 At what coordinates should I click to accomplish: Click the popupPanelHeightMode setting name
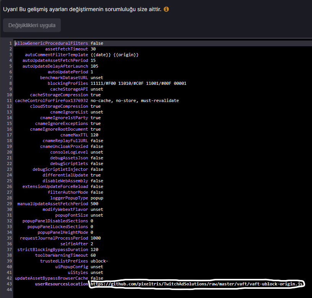click(x=63, y=232)
